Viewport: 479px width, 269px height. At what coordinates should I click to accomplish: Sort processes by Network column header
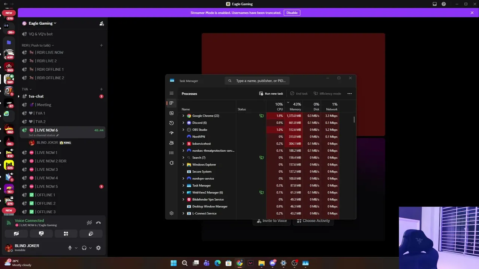click(330, 106)
